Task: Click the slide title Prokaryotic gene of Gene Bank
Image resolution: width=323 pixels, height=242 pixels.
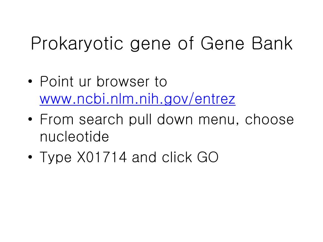Action: pyautogui.click(x=162, y=43)
